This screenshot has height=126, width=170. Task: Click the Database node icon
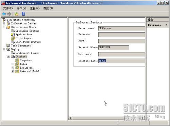pyautogui.click(x=13, y=56)
